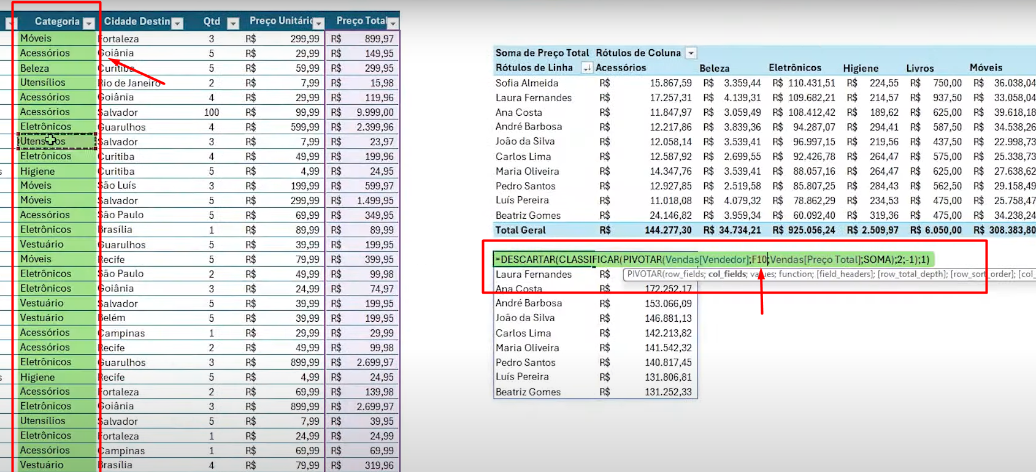This screenshot has height=472, width=1036.
Task: Open the Rótulos de Linha sort dropdown
Action: coord(587,68)
